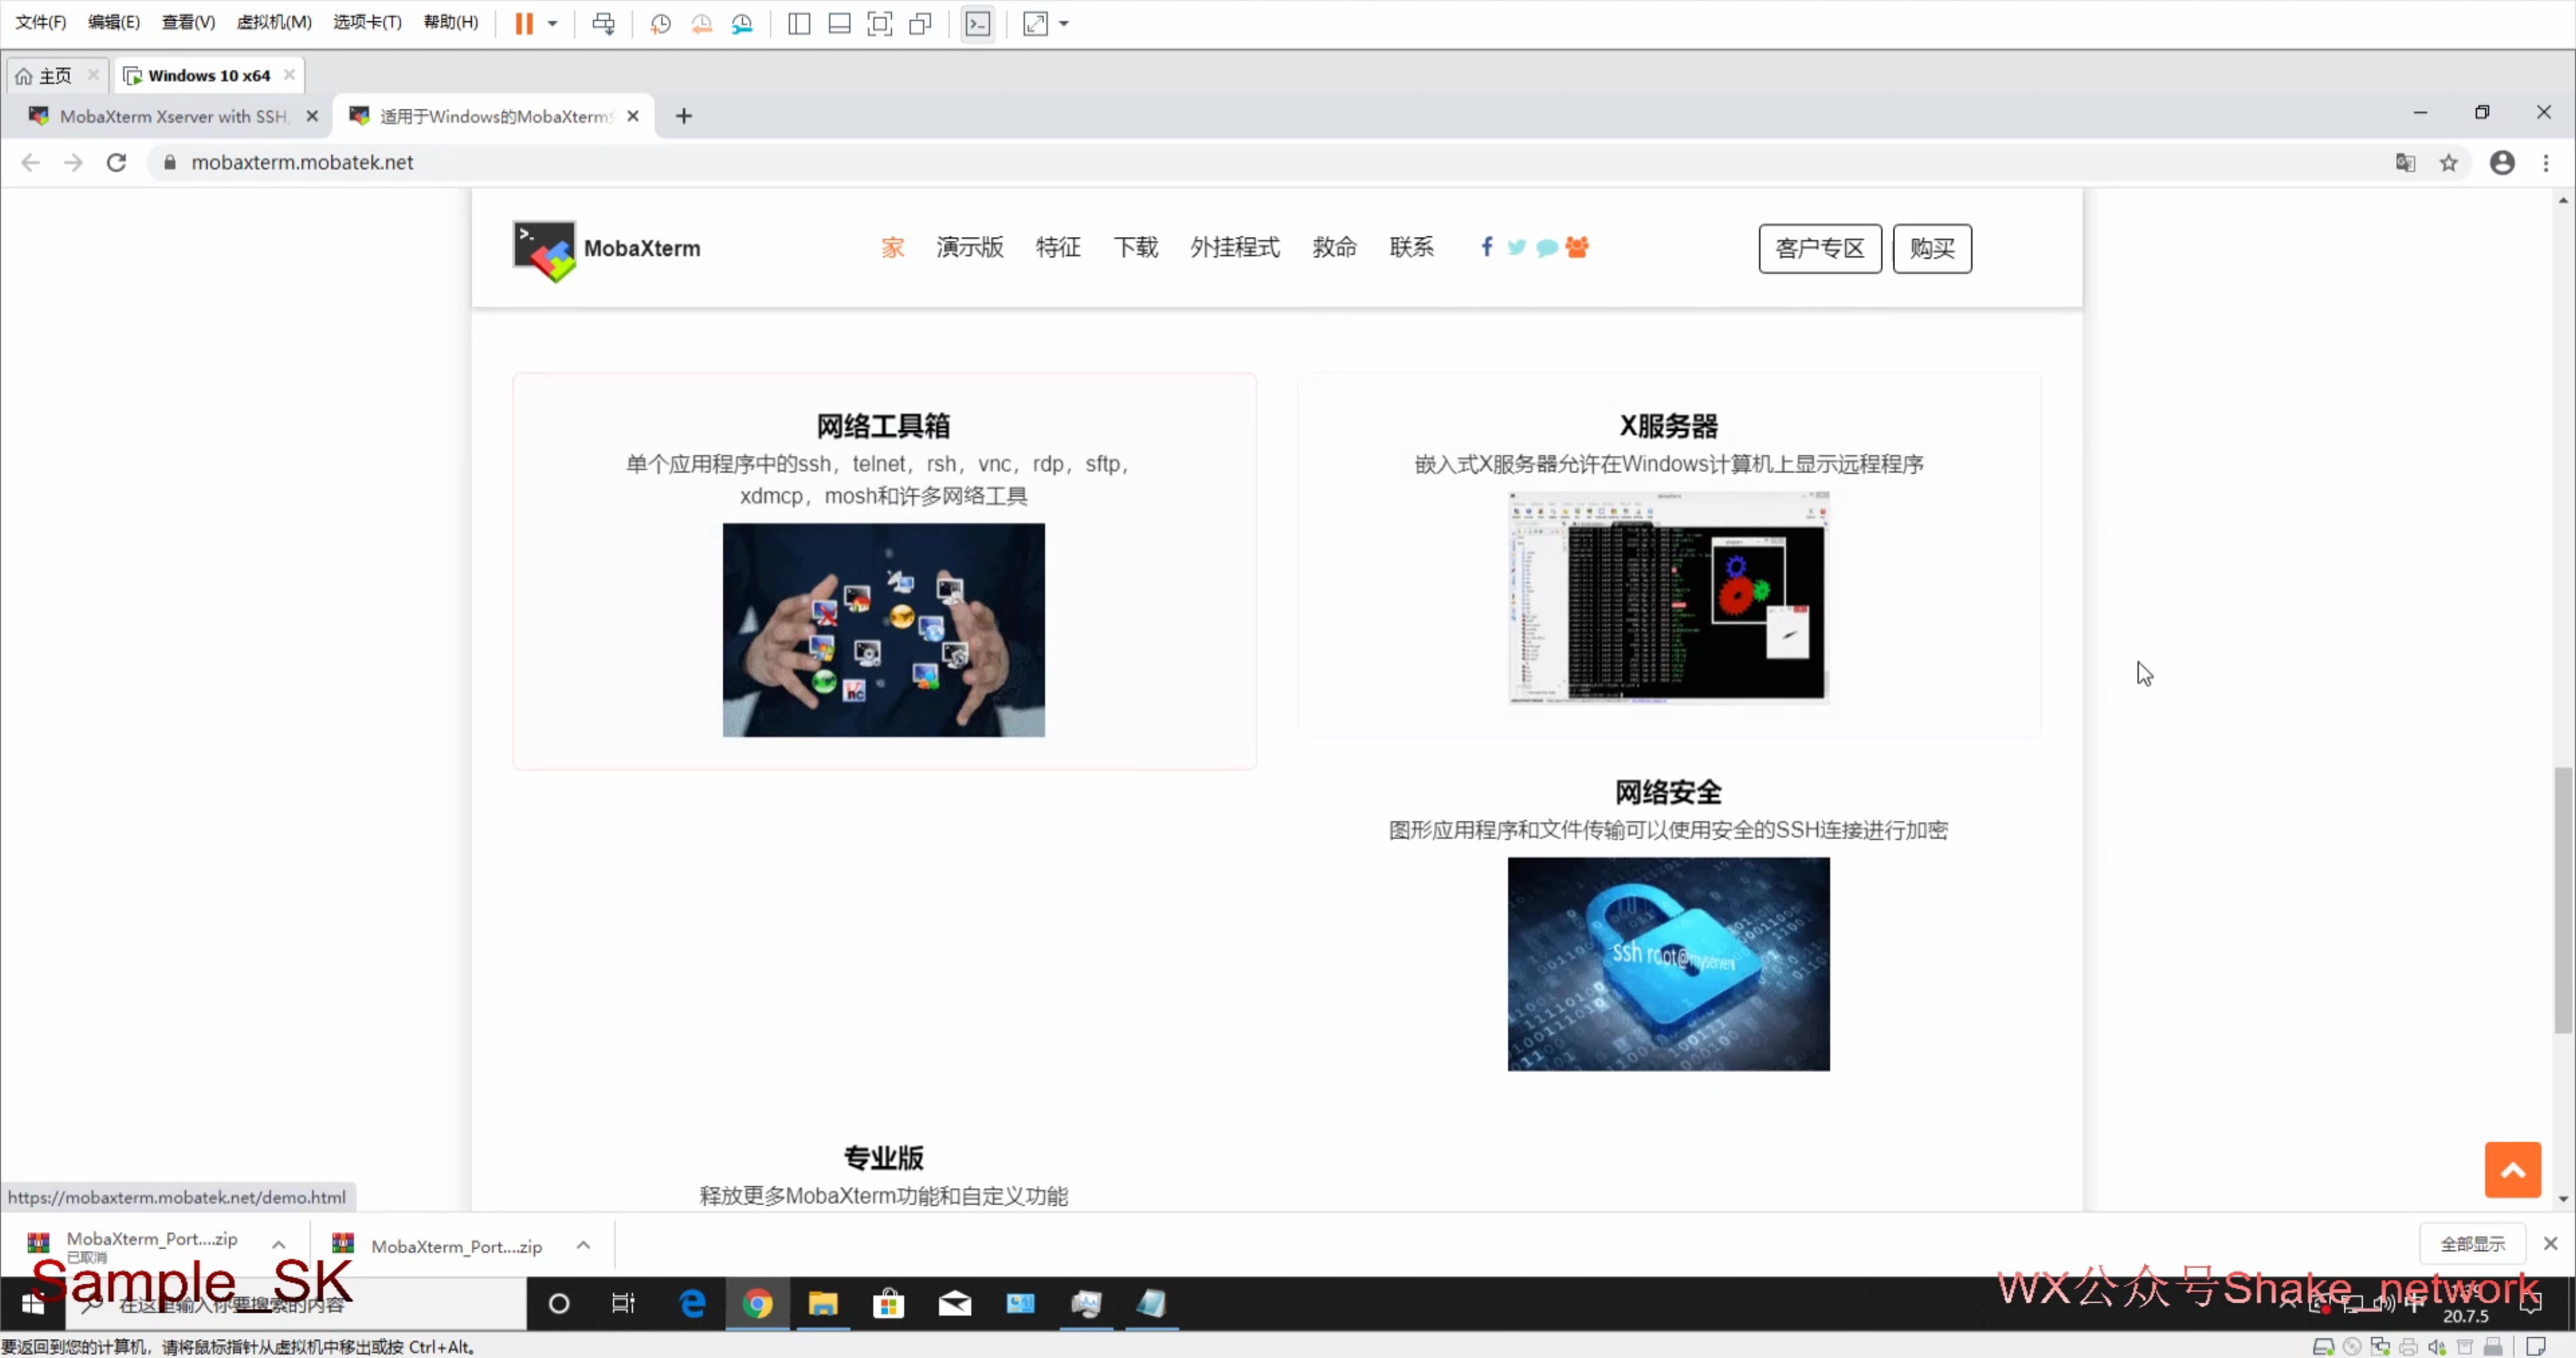Click the browser back arrow
This screenshot has width=2576, height=1358.
(x=30, y=162)
